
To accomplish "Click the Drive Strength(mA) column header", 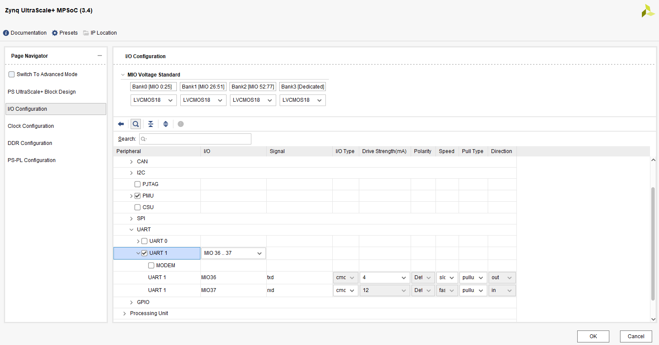I will 385,151.
